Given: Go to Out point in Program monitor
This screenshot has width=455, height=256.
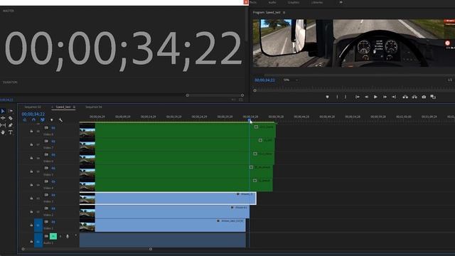Looking at the screenshot, I should click(x=394, y=97).
